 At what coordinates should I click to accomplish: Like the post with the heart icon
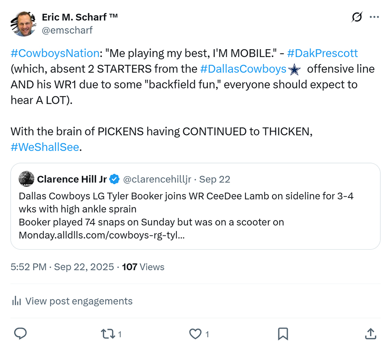coord(195,334)
